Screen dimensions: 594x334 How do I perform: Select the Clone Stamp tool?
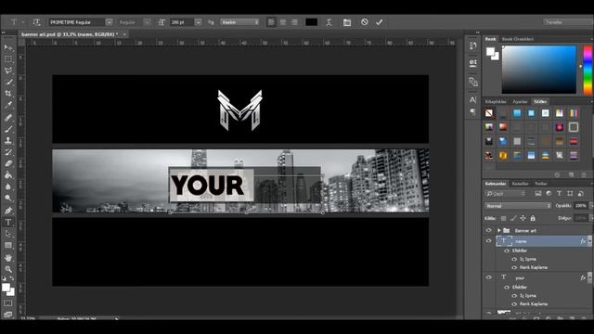8,140
